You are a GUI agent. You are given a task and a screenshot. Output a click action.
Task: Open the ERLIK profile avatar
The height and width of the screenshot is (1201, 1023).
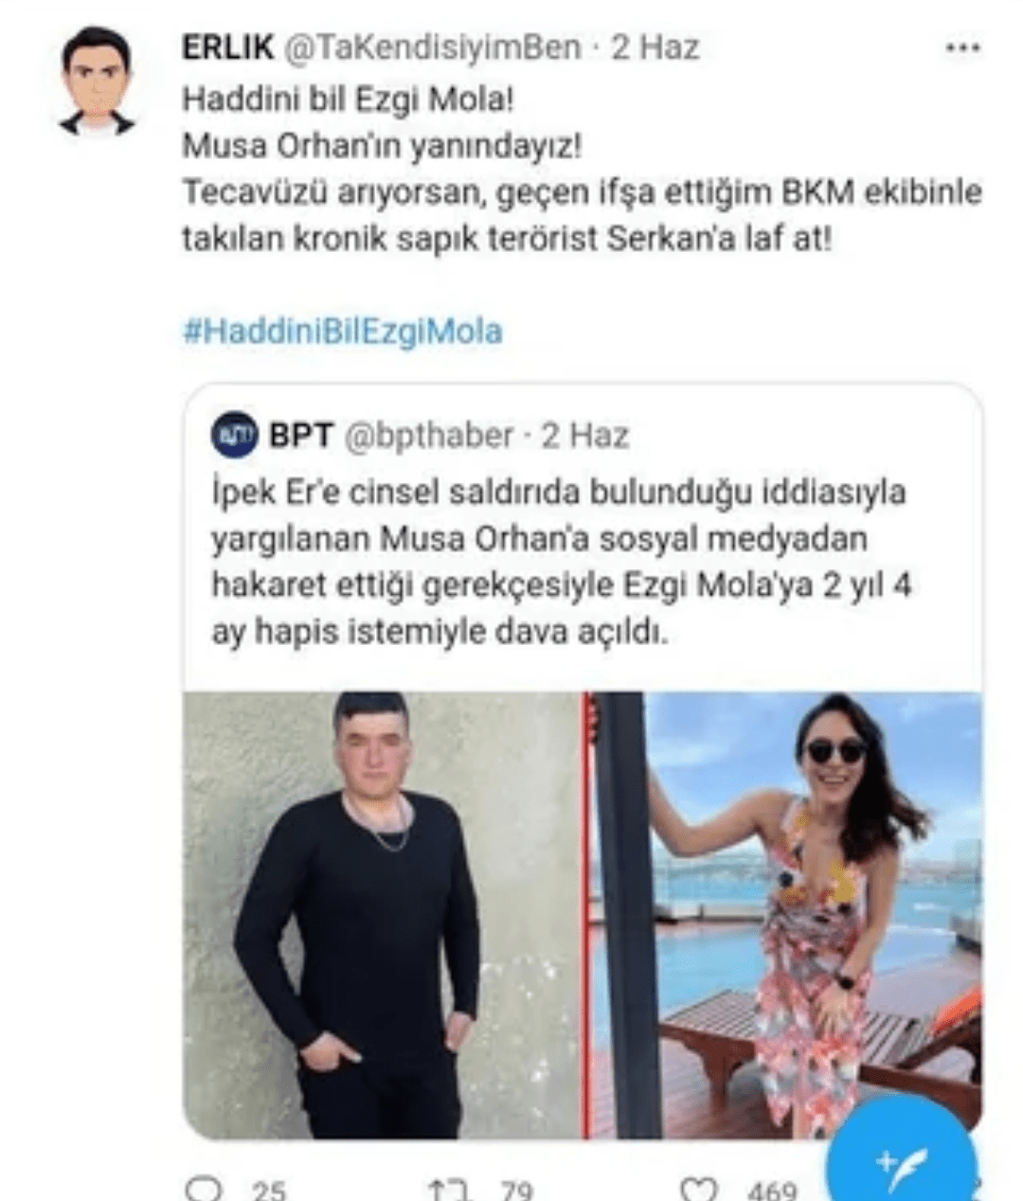pyautogui.click(x=96, y=81)
